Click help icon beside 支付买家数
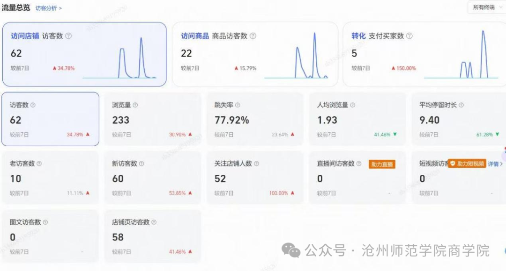Screen dimensions: 506x271 [409, 36]
